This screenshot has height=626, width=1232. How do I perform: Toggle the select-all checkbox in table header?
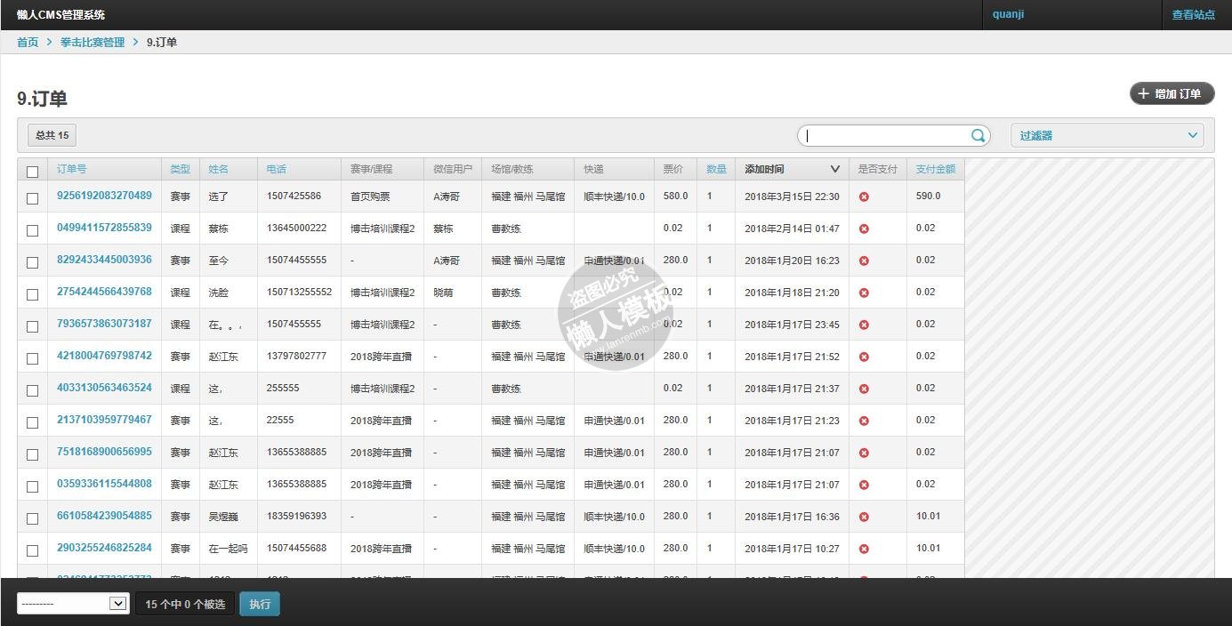pos(33,172)
